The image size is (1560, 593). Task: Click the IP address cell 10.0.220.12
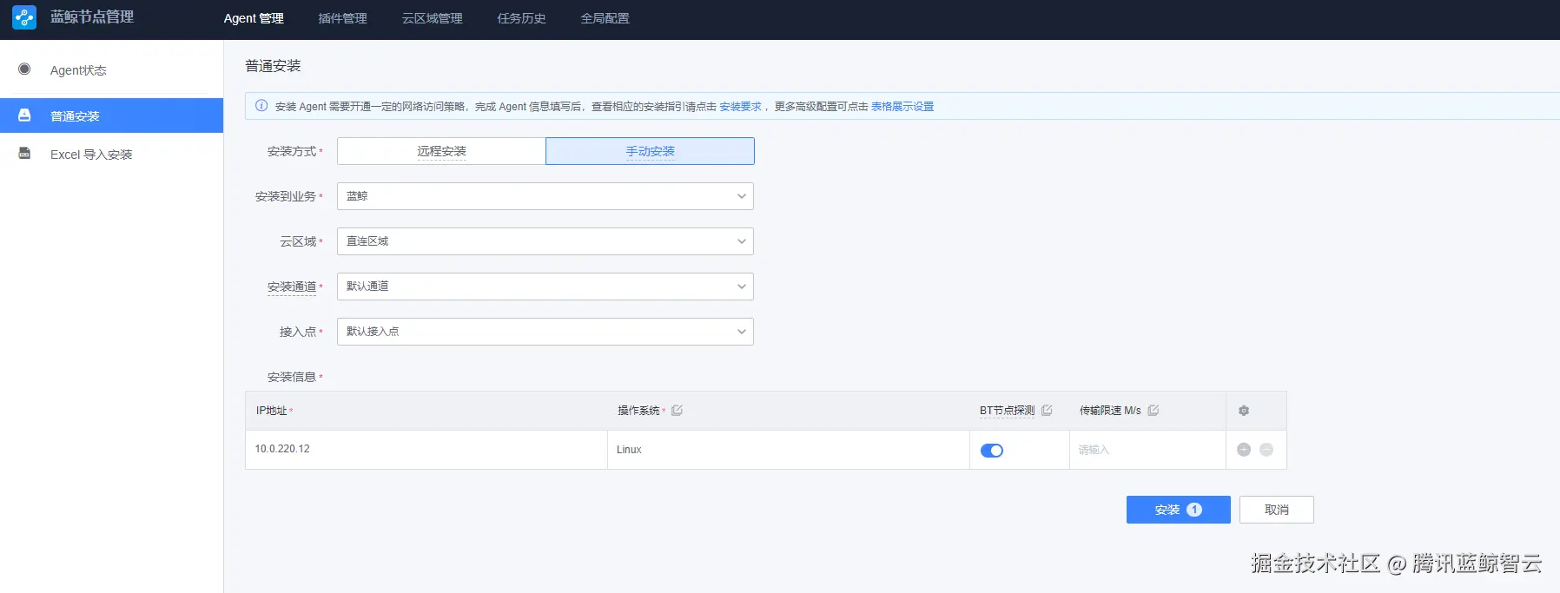point(426,450)
